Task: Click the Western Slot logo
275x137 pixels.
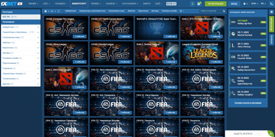Action: [x=180, y=4]
